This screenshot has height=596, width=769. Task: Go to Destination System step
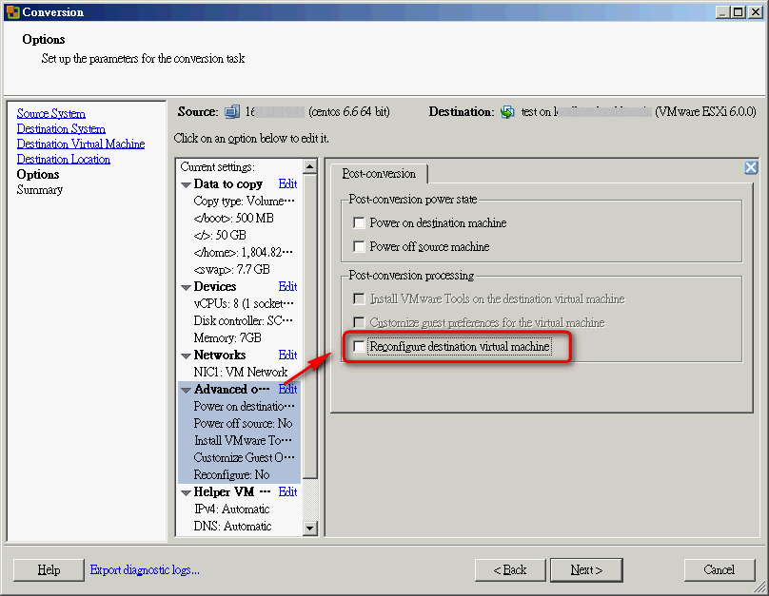tap(61, 128)
